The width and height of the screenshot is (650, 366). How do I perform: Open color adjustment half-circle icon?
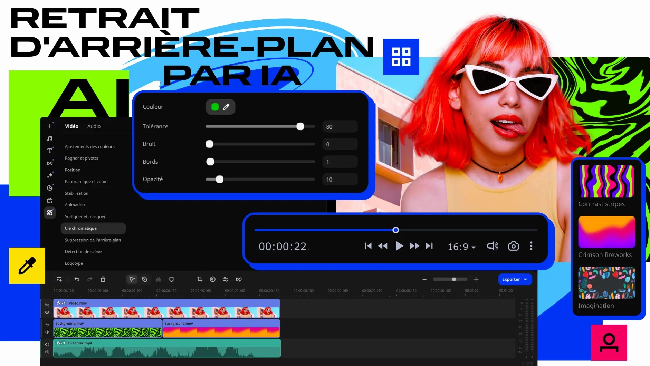click(213, 279)
